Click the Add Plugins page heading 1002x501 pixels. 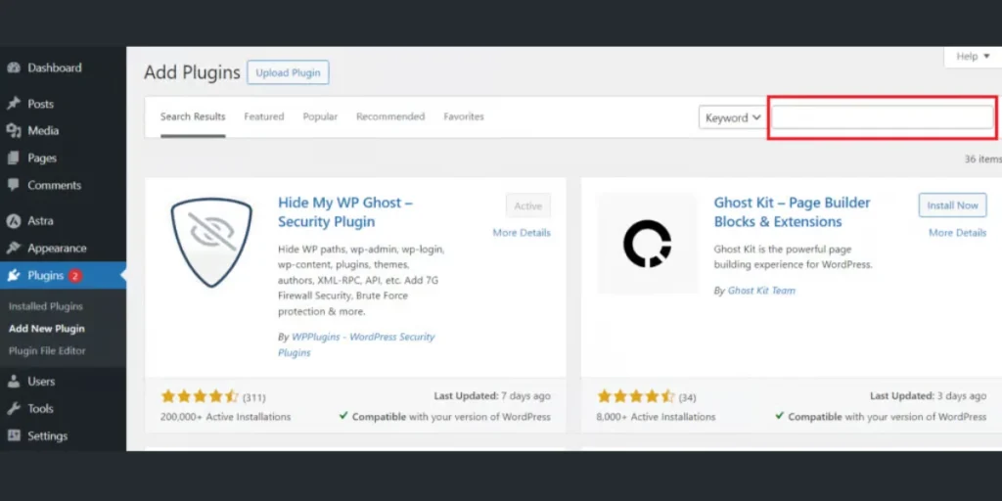[x=192, y=72]
